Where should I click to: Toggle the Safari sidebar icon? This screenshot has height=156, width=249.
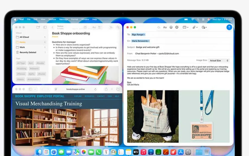coord(31,89)
